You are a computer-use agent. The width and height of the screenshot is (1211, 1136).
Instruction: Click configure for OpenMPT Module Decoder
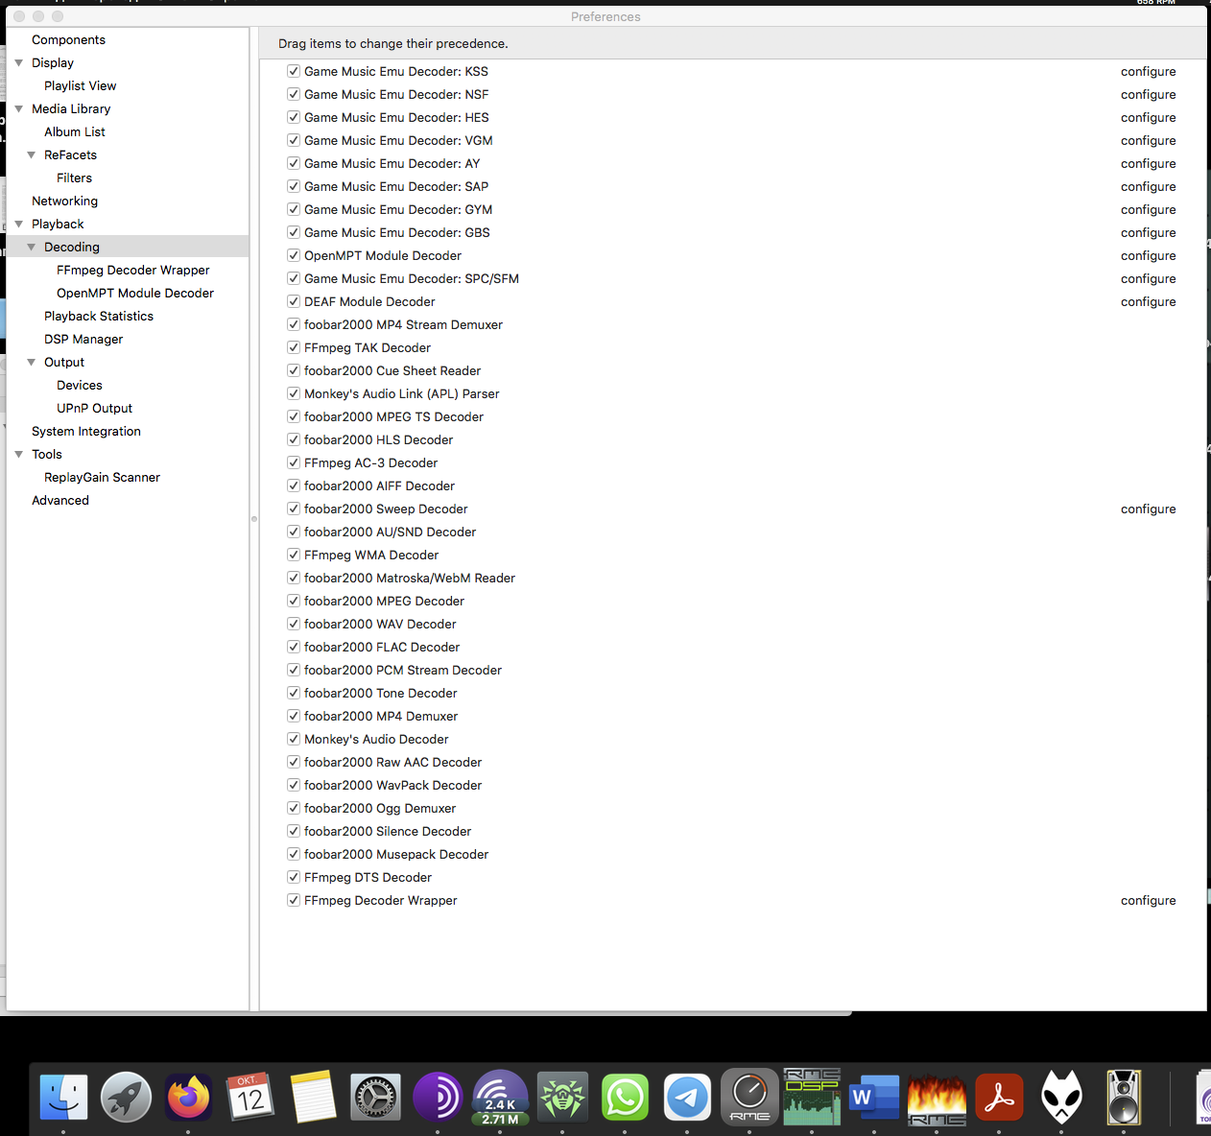pos(1148,255)
